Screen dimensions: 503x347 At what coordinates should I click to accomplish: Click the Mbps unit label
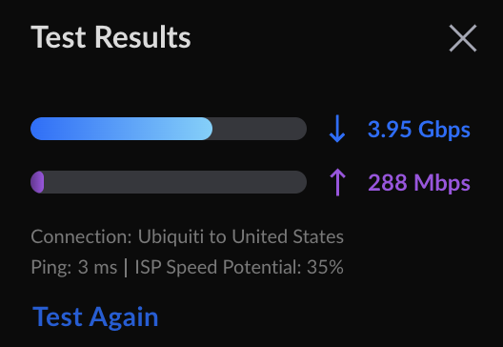(442, 183)
